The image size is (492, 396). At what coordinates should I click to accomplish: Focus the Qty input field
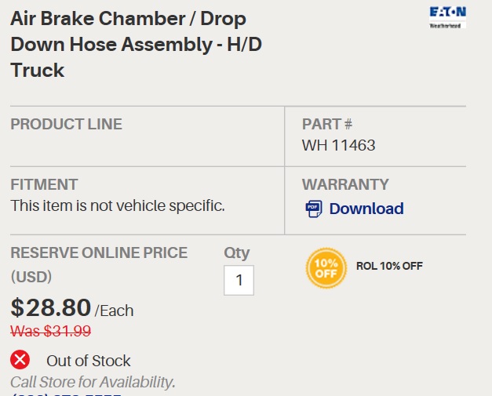click(239, 280)
